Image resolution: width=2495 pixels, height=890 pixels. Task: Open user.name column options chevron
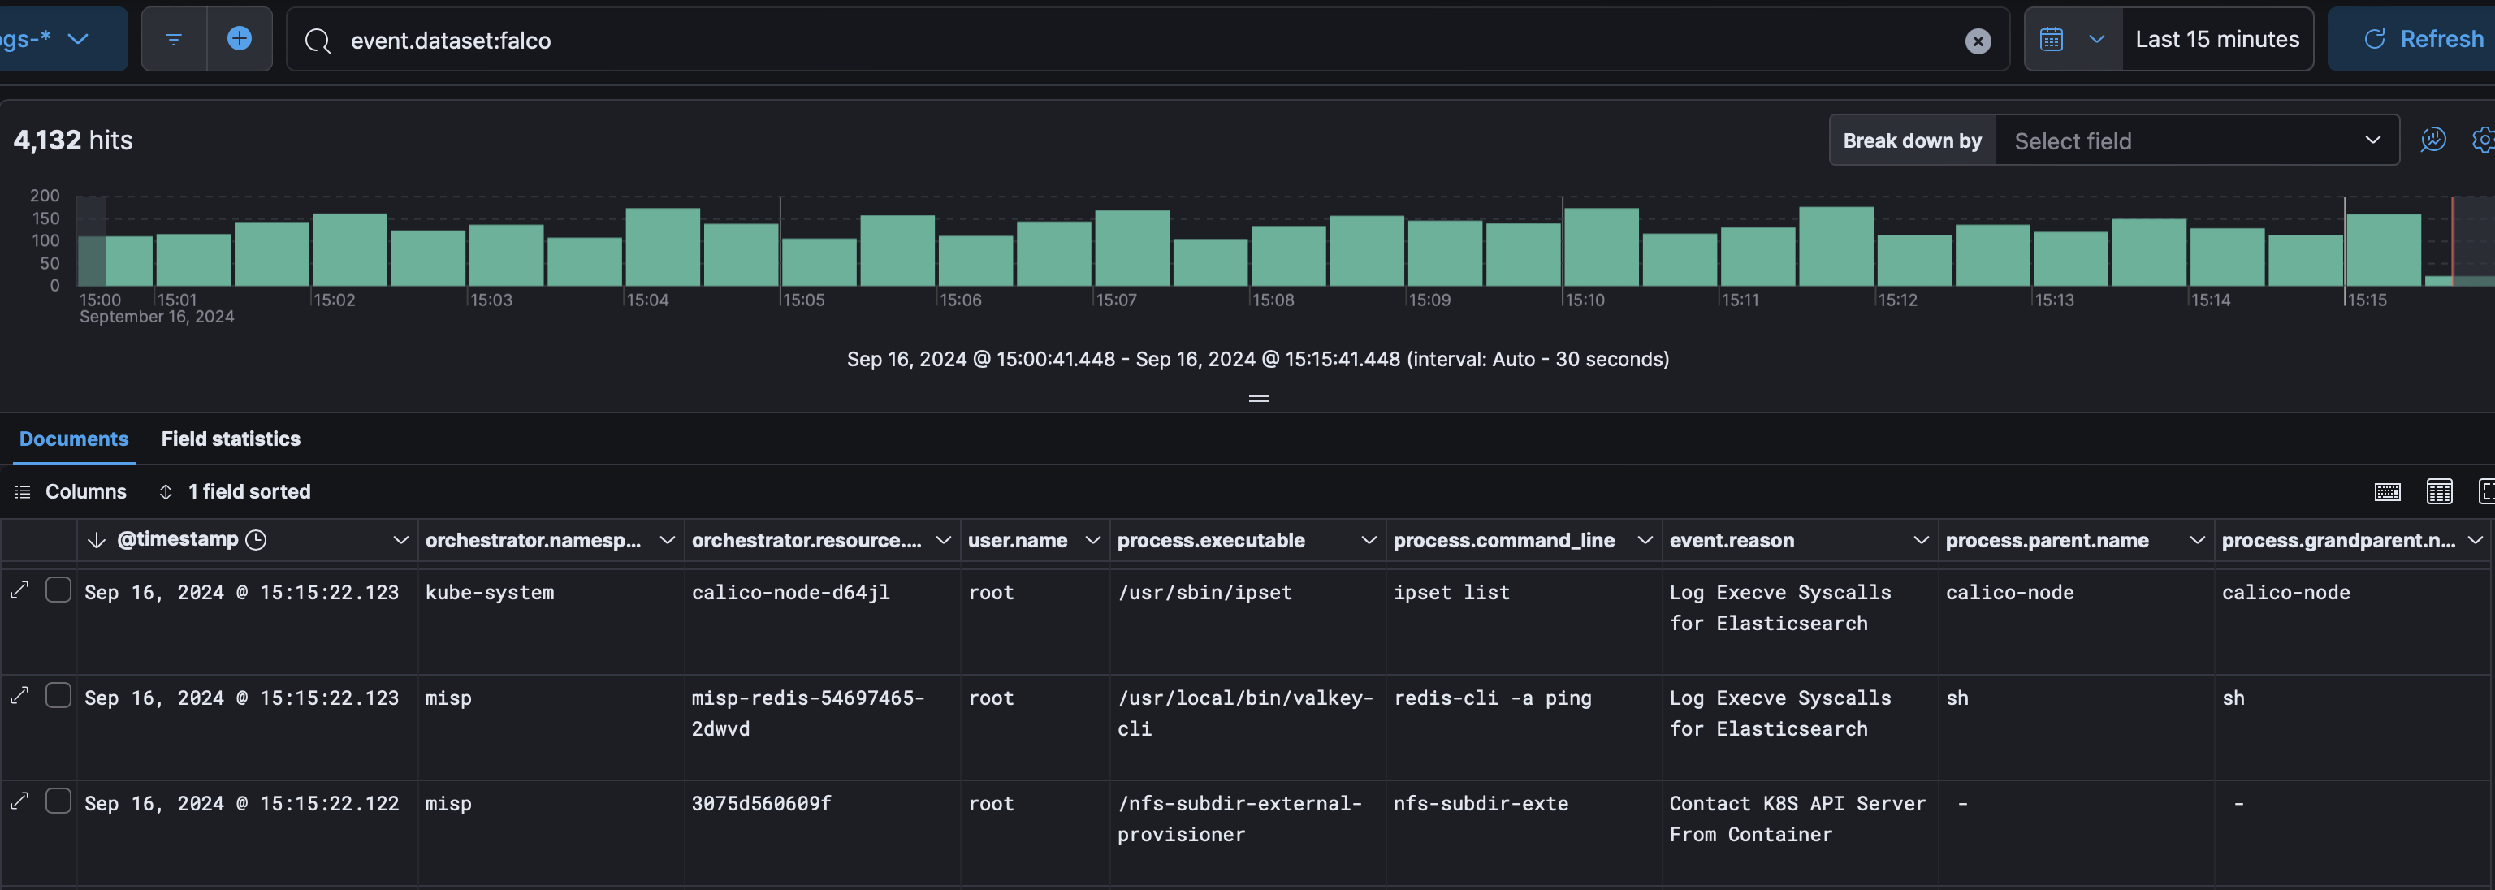pos(1092,540)
